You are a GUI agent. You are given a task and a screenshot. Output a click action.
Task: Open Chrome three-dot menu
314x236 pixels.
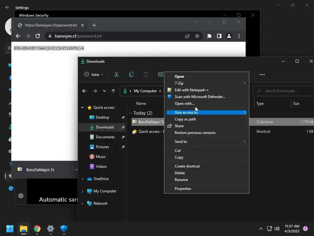[x=239, y=36]
